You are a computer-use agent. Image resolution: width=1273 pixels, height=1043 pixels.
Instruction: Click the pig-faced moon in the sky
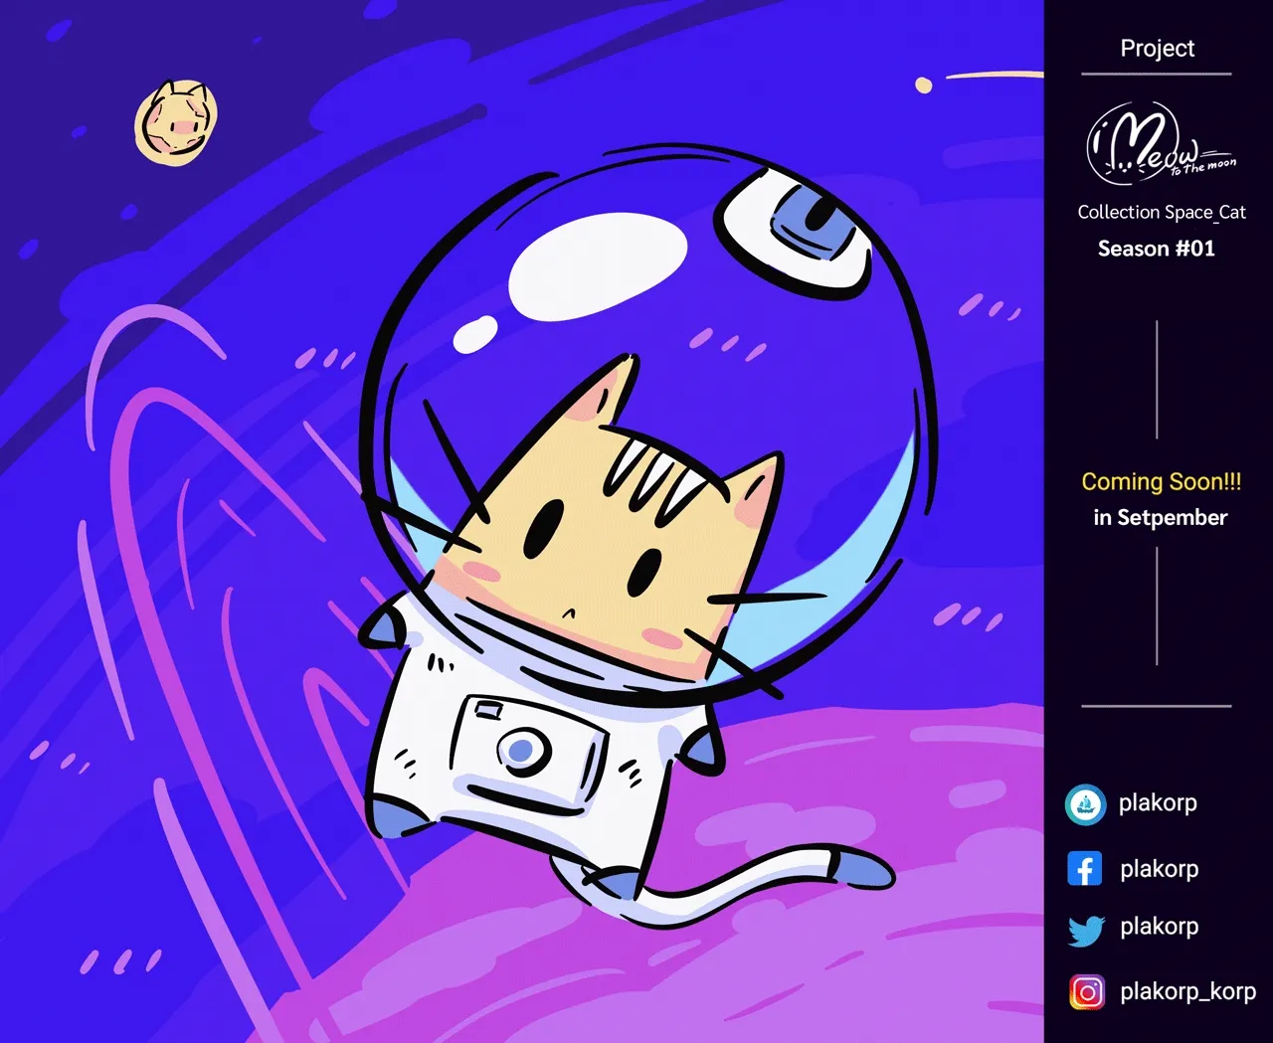click(x=176, y=124)
